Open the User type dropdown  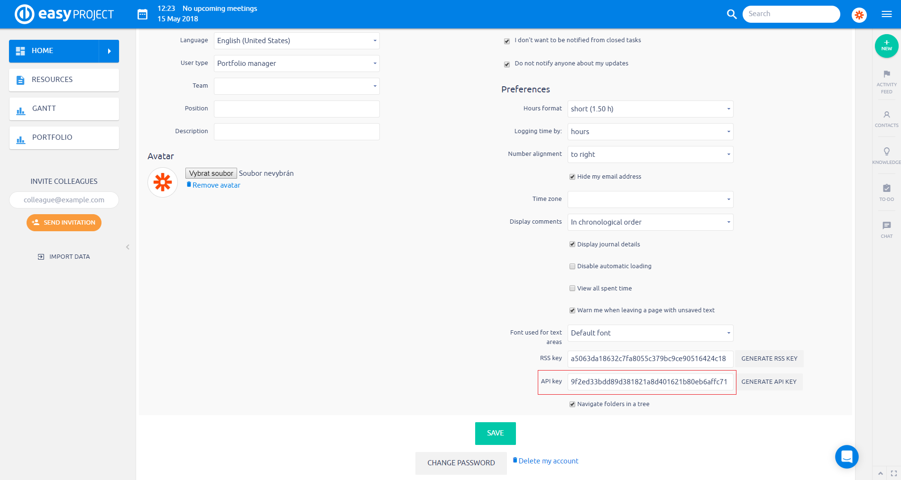click(x=297, y=63)
